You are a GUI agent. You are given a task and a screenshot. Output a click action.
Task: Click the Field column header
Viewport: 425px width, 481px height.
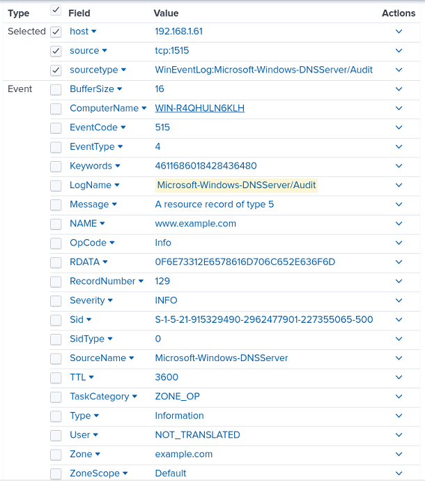[x=79, y=13]
